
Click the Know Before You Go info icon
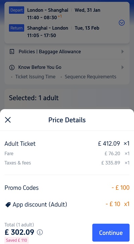tap(12, 67)
